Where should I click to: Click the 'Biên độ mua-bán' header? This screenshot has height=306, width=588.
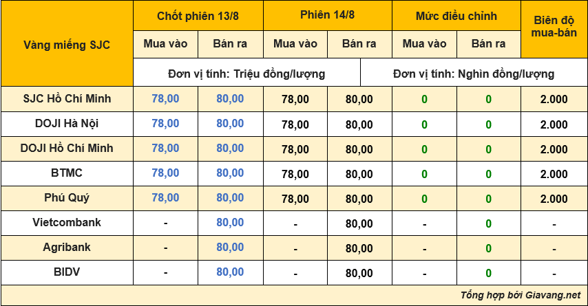pos(554,26)
